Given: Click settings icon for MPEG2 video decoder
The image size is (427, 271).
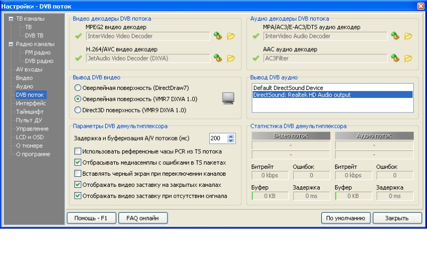Looking at the screenshot, I should (217, 36).
